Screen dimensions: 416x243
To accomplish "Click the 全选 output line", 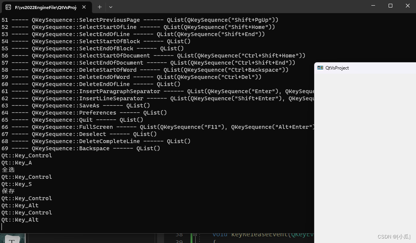I will pos(8,170).
